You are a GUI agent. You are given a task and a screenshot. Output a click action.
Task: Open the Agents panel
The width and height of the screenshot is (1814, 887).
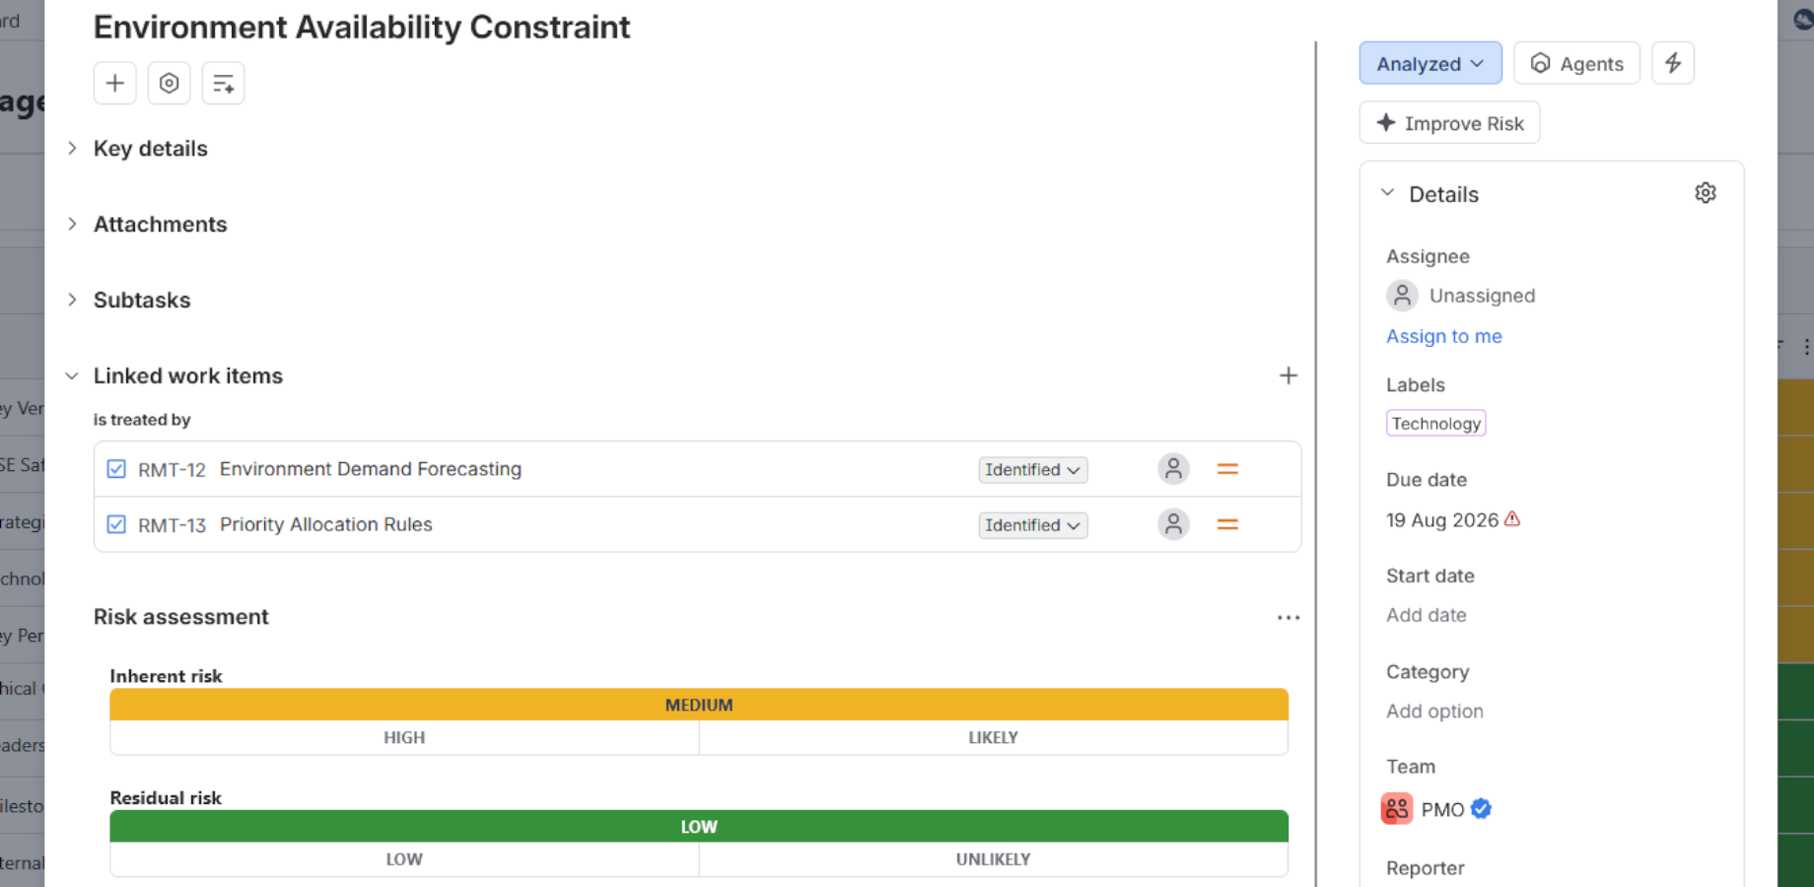[1576, 63]
